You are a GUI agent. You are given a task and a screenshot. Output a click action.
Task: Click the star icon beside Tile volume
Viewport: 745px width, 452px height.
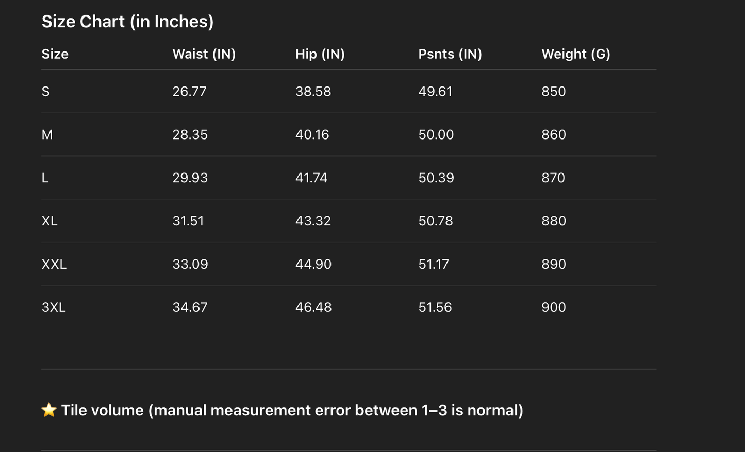click(49, 410)
